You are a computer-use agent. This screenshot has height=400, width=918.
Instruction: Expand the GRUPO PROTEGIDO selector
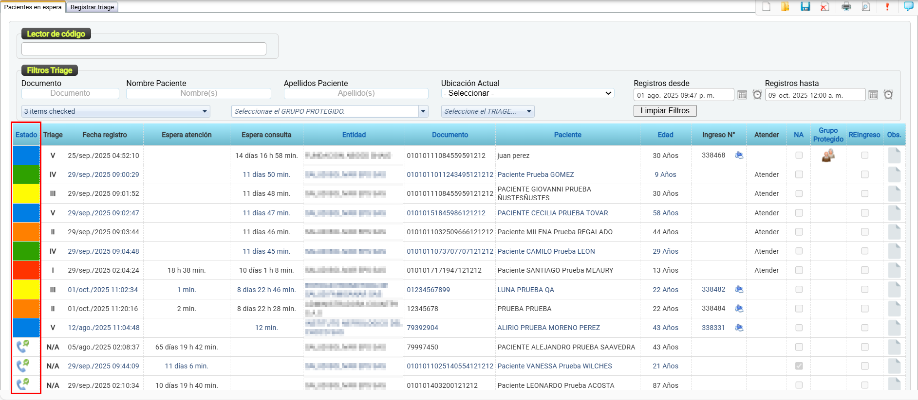click(423, 111)
